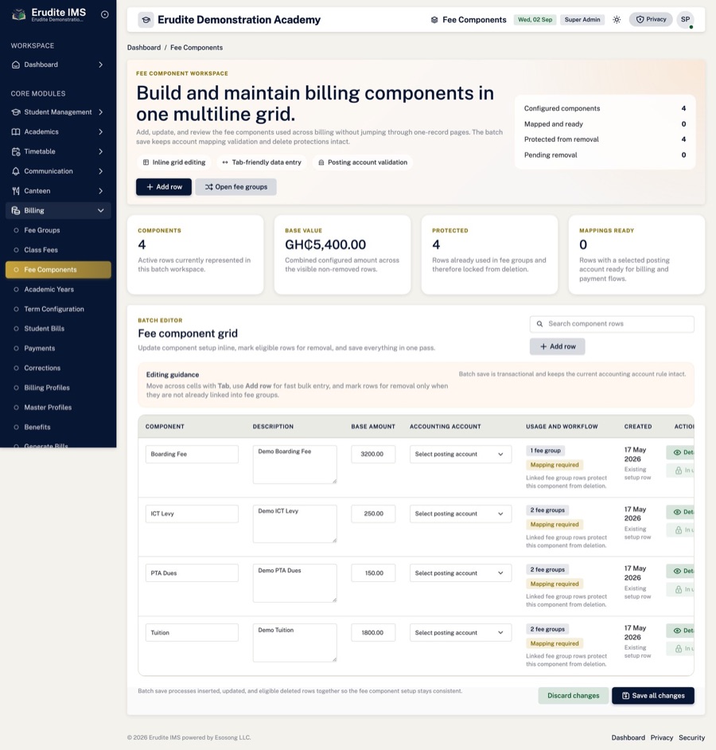This screenshot has height=750, width=716.
Task: Click Open fee groups button
Action: 235,187
